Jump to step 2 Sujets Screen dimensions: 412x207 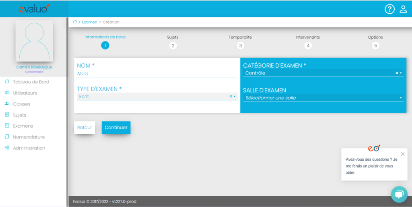tap(173, 46)
